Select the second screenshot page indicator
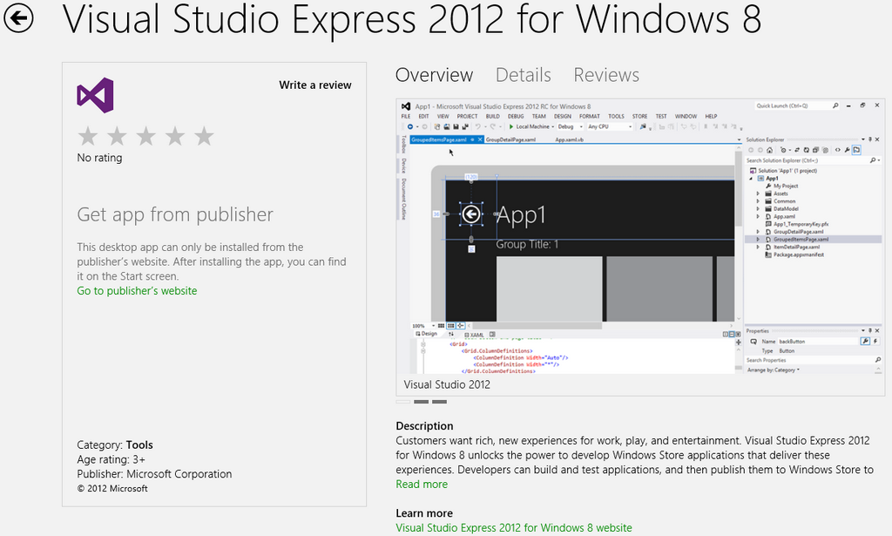This screenshot has height=536, width=892. (421, 402)
